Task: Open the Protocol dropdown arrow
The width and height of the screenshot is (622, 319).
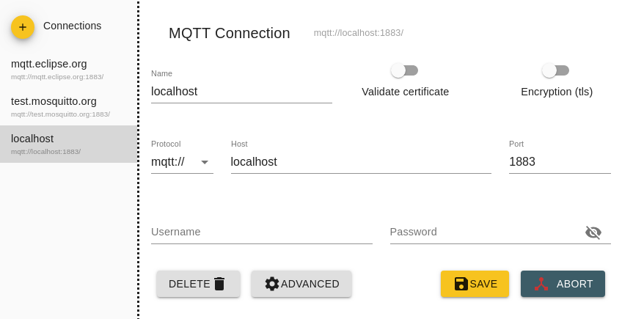Action: click(x=205, y=162)
